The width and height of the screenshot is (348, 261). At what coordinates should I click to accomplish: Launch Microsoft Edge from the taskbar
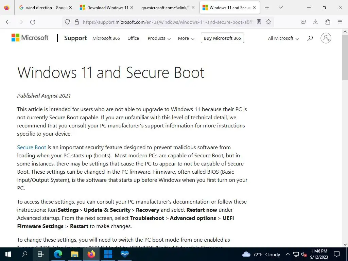coord(58,254)
